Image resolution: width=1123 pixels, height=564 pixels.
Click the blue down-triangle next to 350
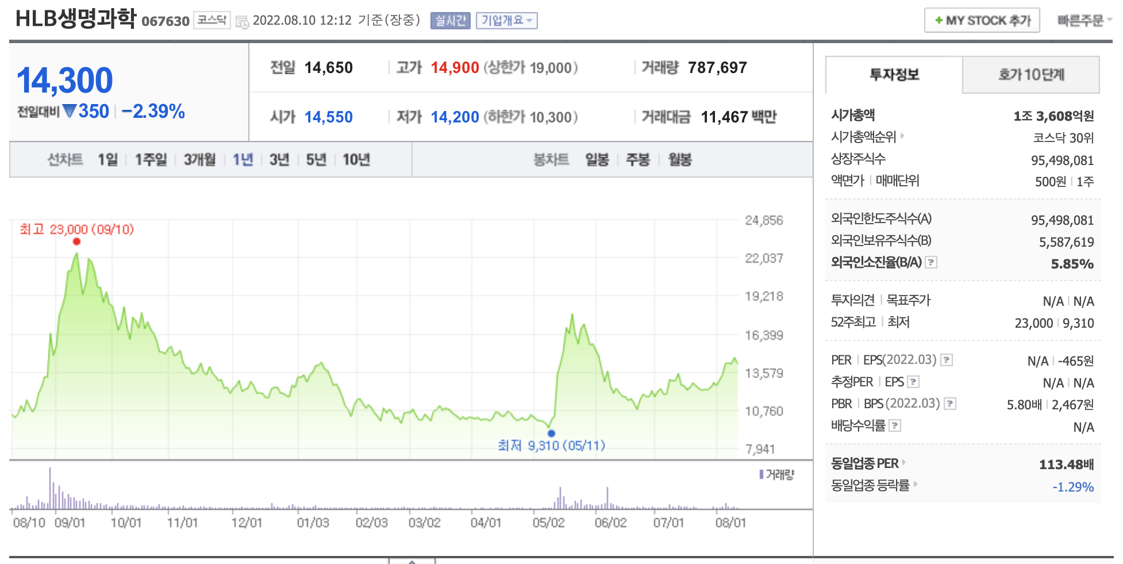click(x=69, y=111)
